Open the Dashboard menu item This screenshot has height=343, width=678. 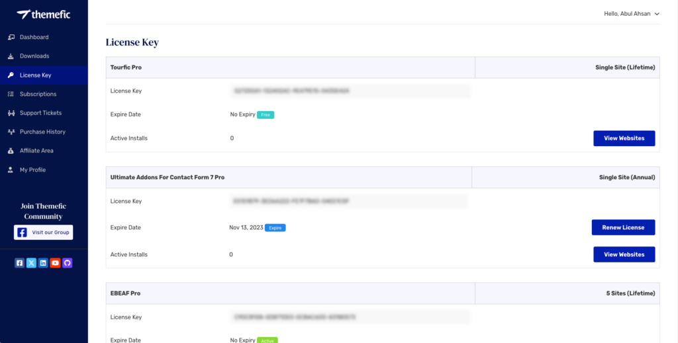pyautogui.click(x=44, y=37)
